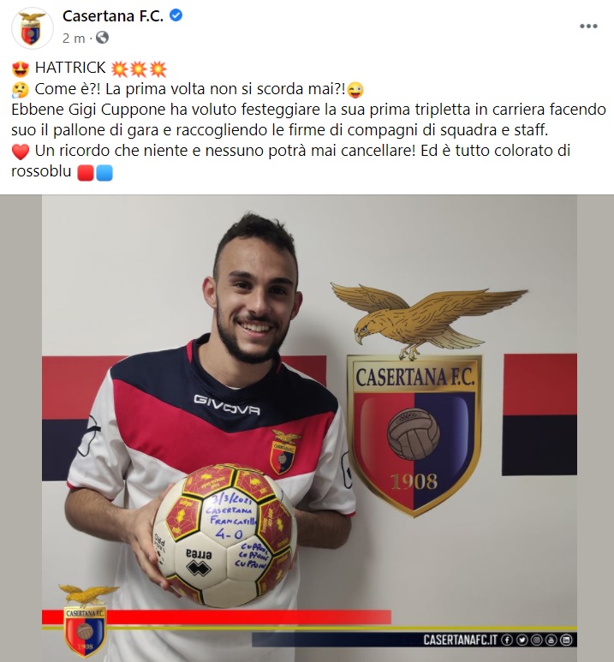The width and height of the screenshot is (614, 662).
Task: Click the Twitter bird icon in image footer
Action: (522, 640)
